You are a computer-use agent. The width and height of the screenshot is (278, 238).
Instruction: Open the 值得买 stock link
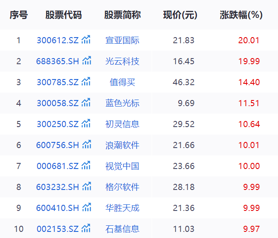(x=122, y=82)
